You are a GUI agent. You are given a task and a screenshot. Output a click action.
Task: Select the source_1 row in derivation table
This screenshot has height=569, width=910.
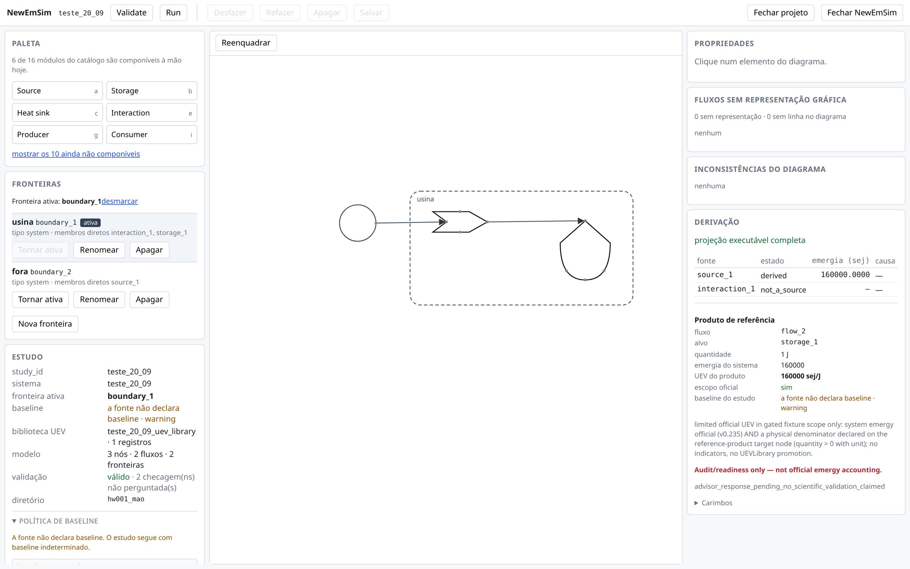pos(796,275)
